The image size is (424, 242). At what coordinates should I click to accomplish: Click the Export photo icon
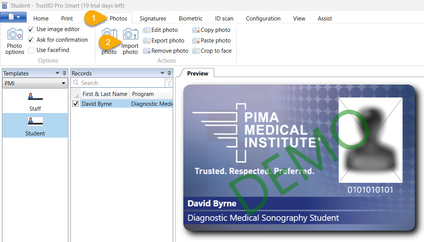click(x=147, y=41)
